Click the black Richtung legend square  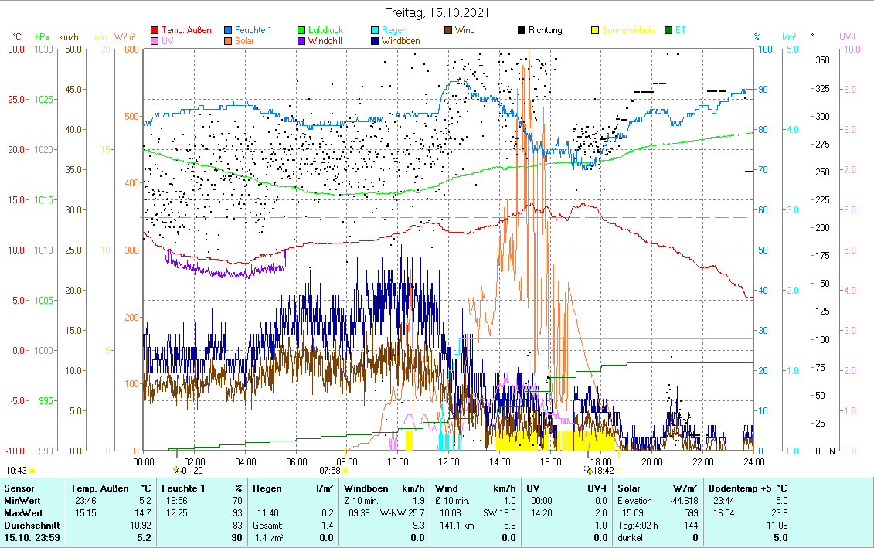(522, 31)
